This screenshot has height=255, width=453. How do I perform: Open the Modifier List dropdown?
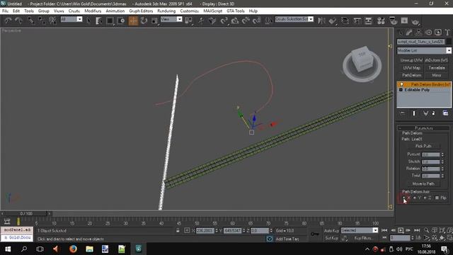point(449,50)
